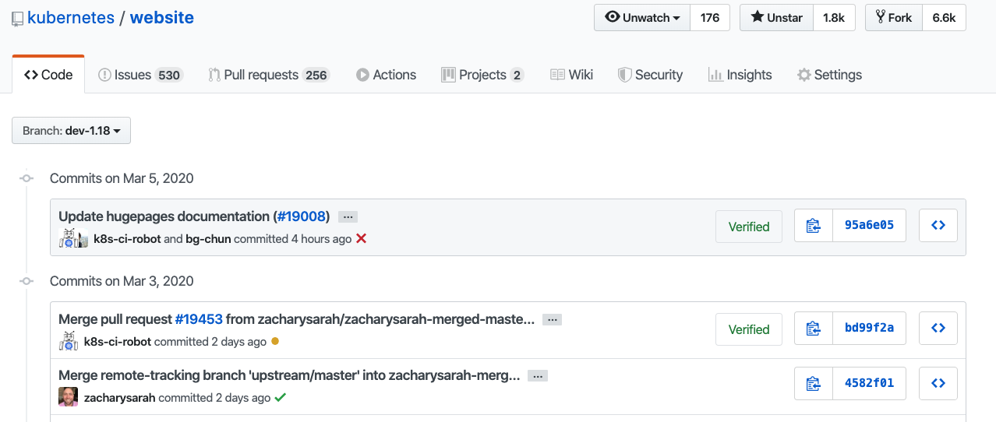Screen dimensions: 996x422
Task: Go to the Security tab
Action: pos(650,75)
